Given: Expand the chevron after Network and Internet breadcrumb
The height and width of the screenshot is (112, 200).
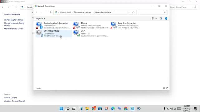Looking at the screenshot, I should point(92,12).
